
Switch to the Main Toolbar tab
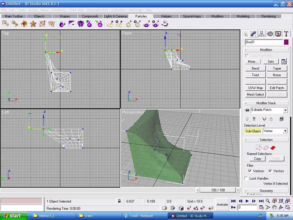pyautogui.click(x=14, y=16)
